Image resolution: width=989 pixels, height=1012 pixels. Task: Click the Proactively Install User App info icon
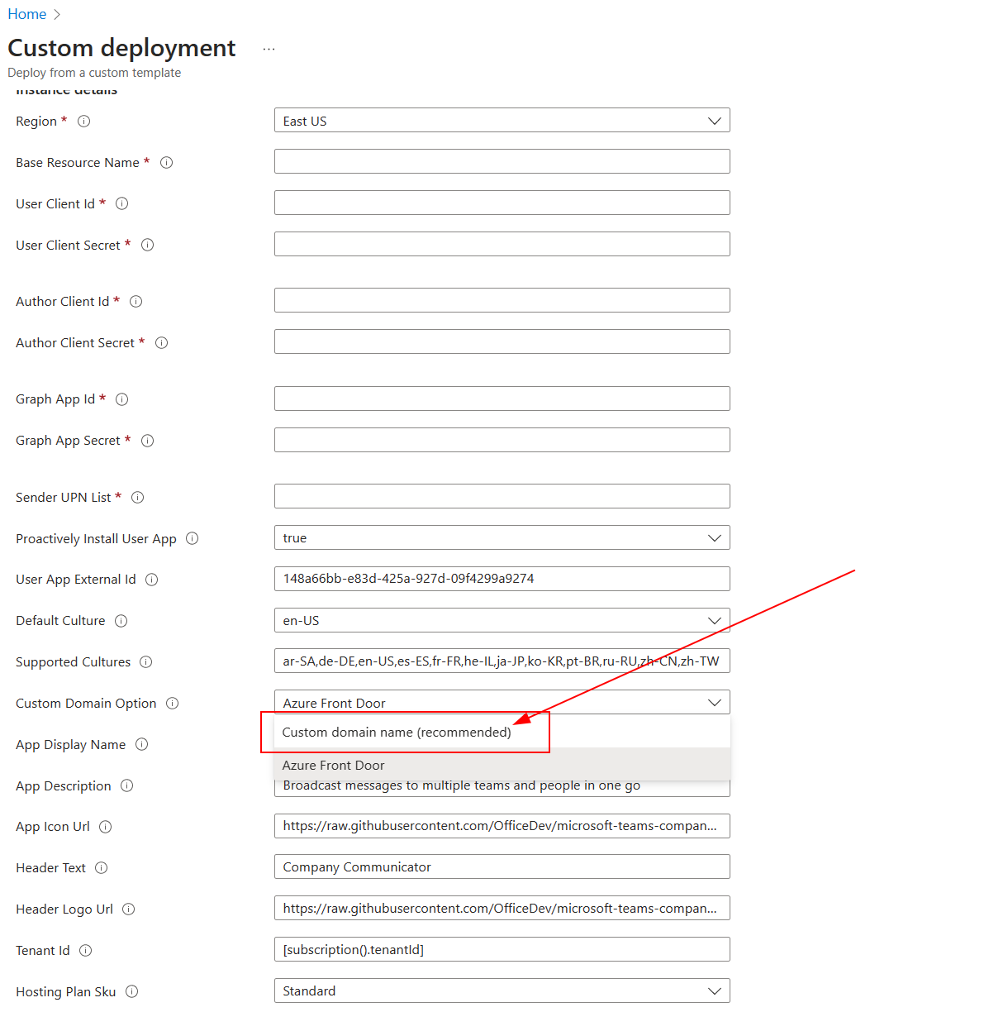(x=192, y=538)
